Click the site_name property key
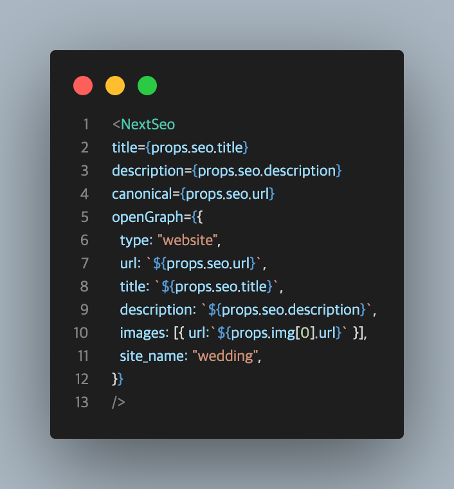 (x=152, y=356)
